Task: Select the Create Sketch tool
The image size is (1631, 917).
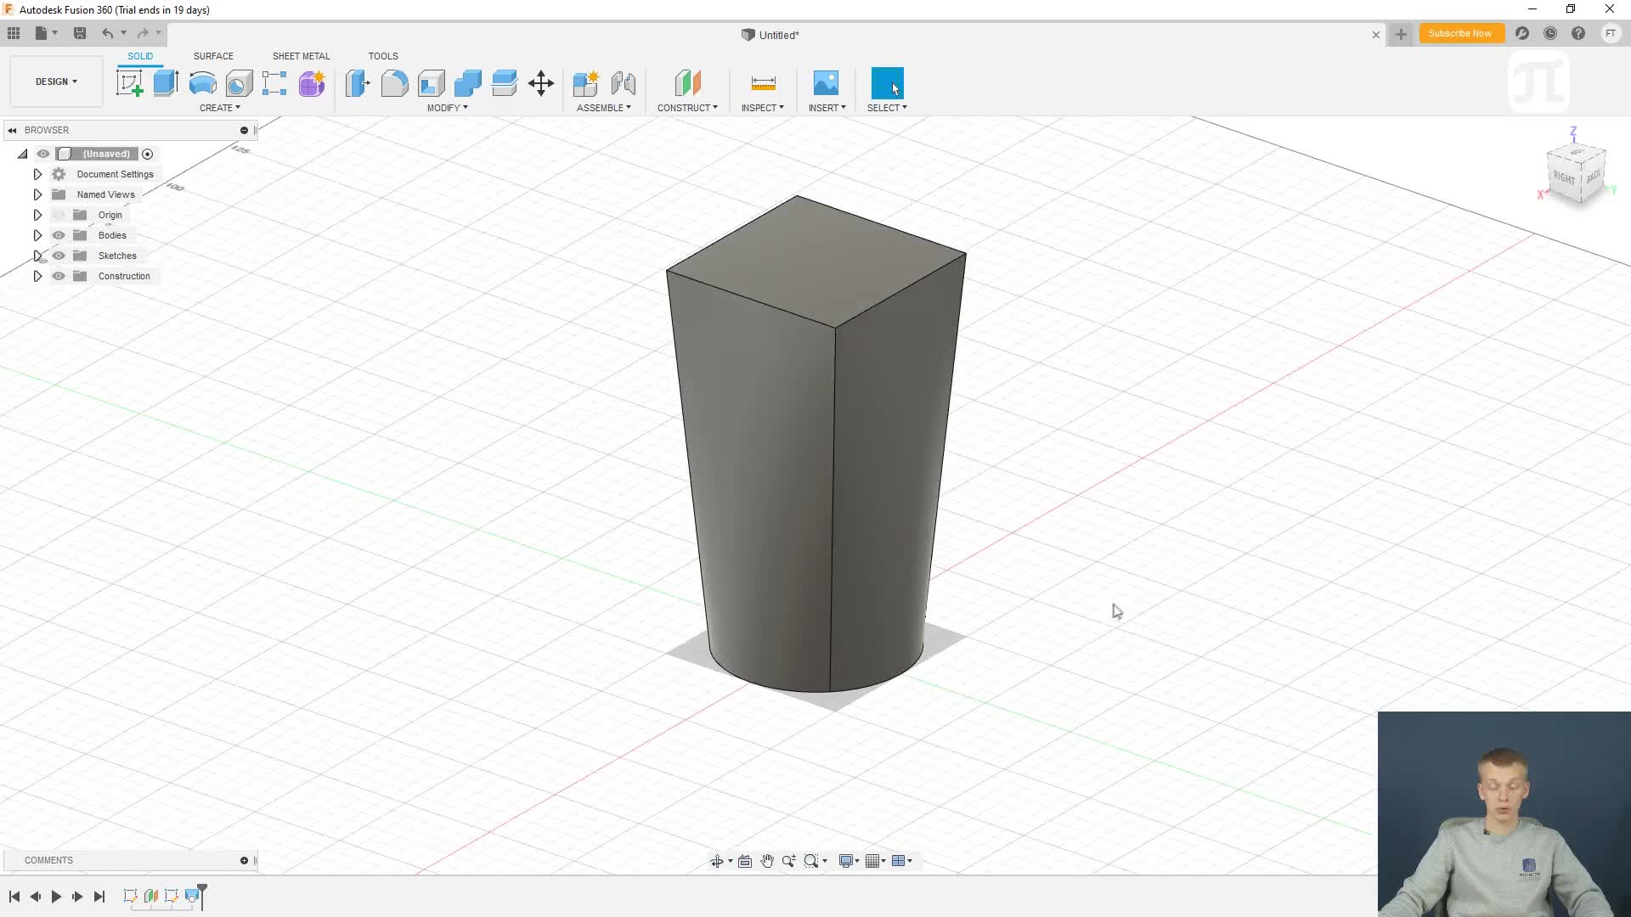Action: point(129,83)
